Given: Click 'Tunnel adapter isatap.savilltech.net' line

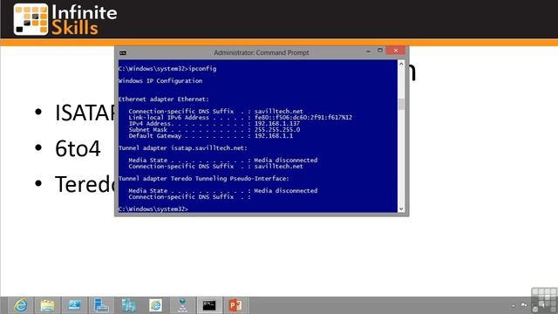Looking at the screenshot, I should pos(182,147).
